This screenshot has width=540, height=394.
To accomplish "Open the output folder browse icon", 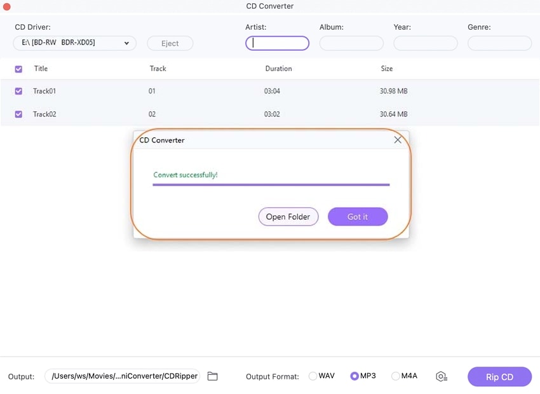I will (x=212, y=376).
